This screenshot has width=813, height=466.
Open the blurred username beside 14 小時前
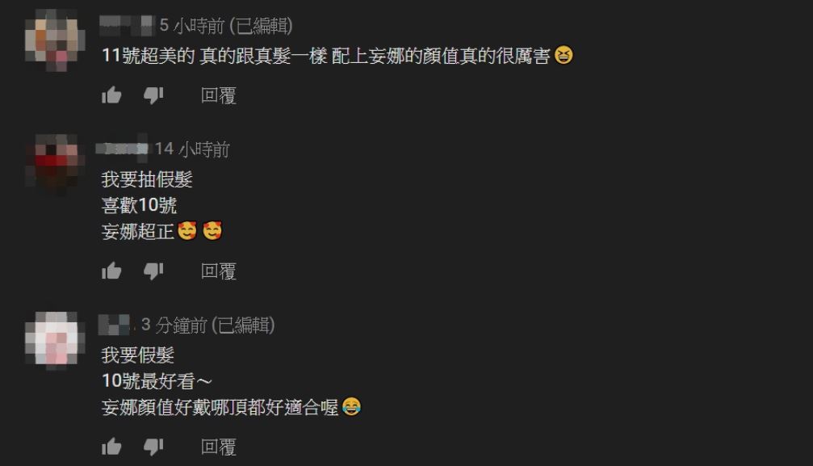123,149
